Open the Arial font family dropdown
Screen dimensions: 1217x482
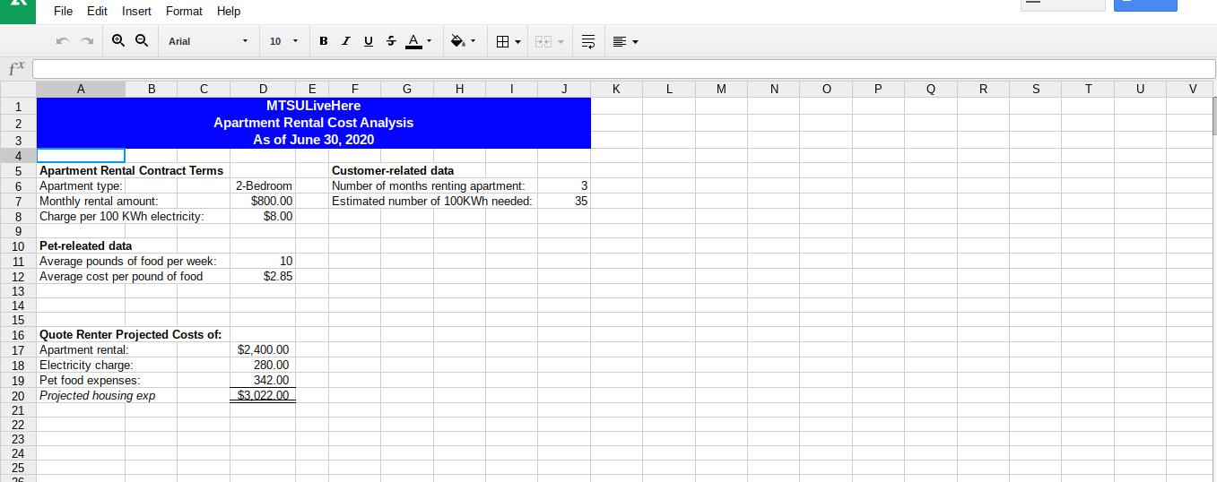tap(207, 41)
